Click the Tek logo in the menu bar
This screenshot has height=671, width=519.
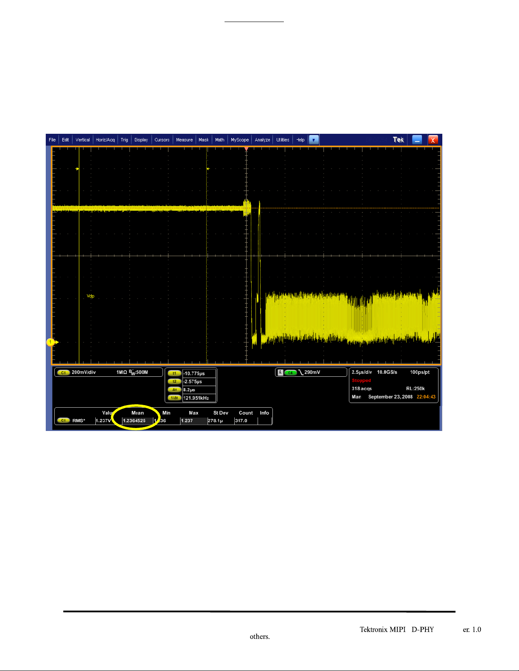point(398,140)
